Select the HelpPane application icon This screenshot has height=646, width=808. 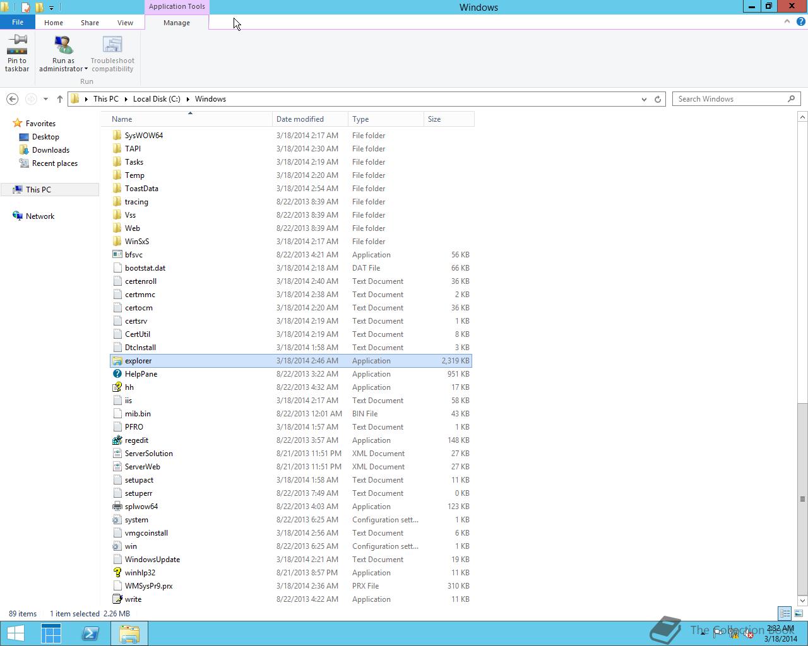tap(117, 374)
